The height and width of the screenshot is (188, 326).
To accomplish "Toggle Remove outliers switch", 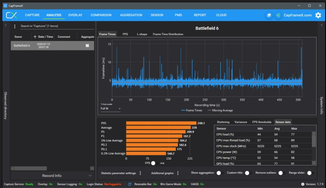I will tap(282, 173).
